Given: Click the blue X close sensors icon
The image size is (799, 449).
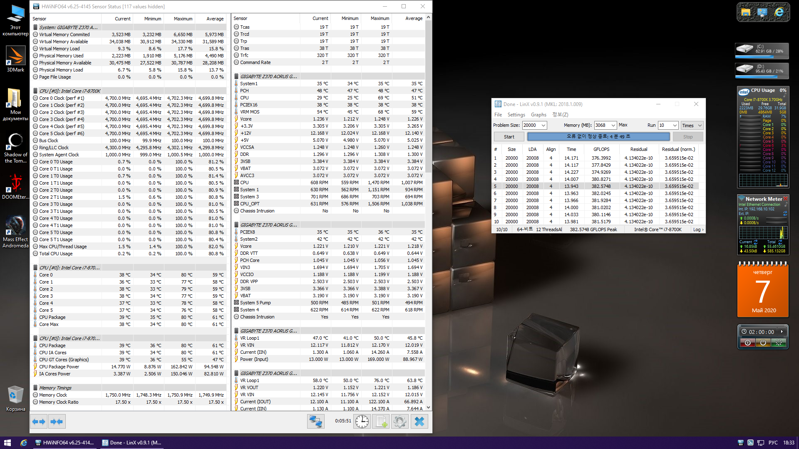Looking at the screenshot, I should coord(419,422).
